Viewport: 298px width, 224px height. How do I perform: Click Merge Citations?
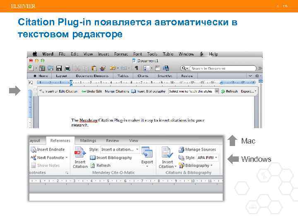(x=117, y=91)
